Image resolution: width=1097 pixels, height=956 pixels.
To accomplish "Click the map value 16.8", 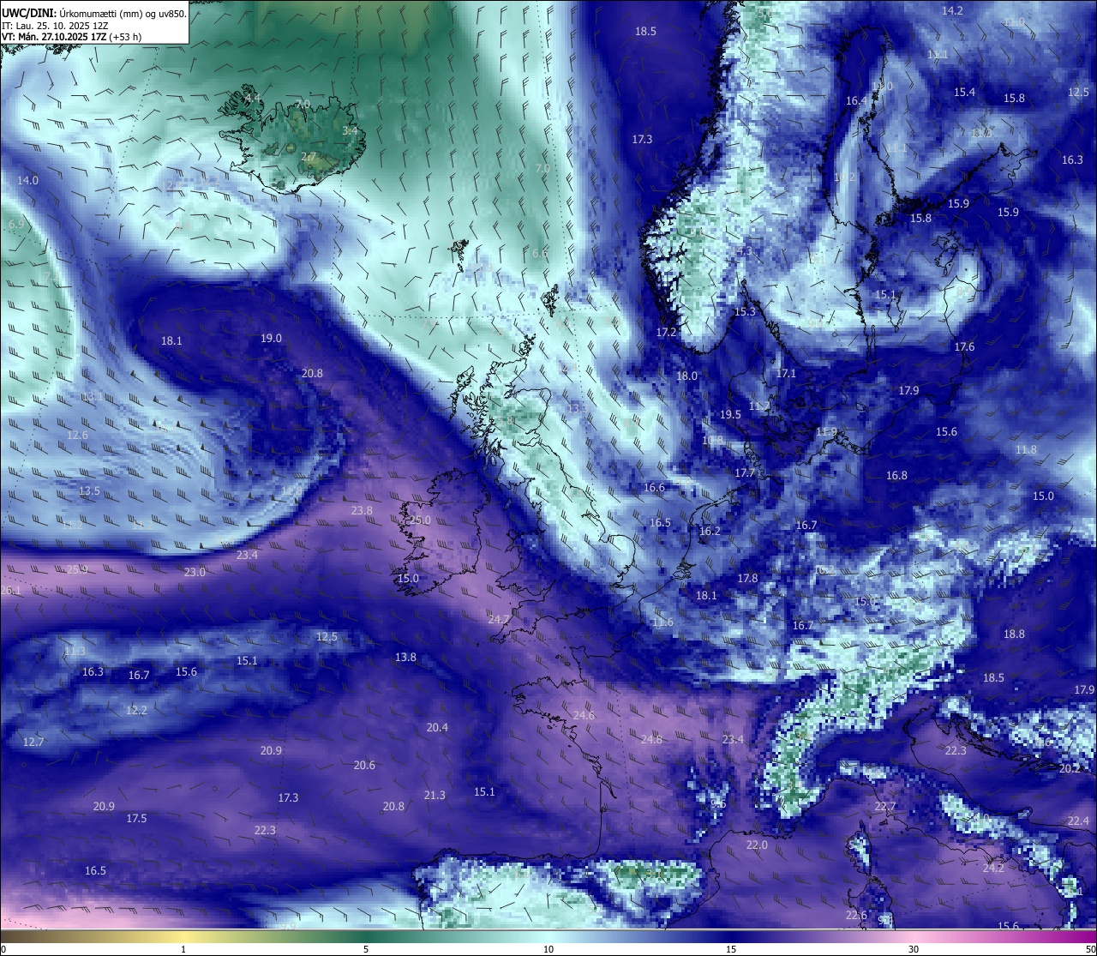I will (896, 475).
